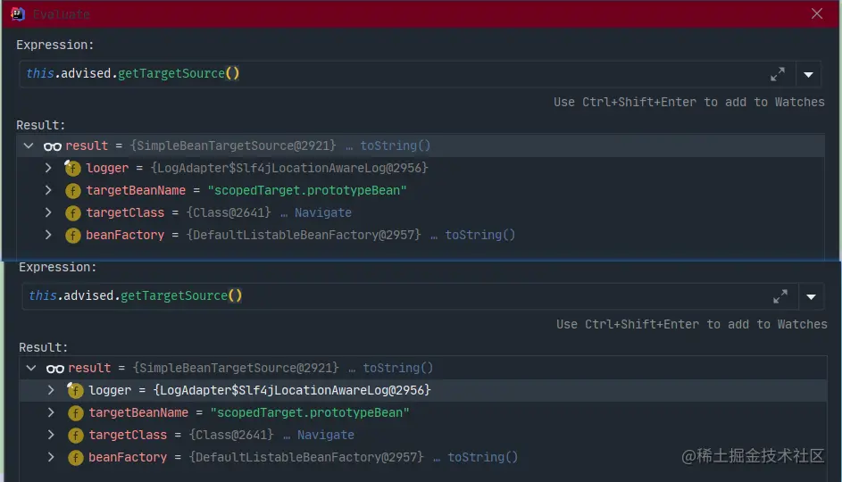Image resolution: width=842 pixels, height=482 pixels.
Task: Select lower "scopedTarget.prototypeBean" value
Action: coord(310,412)
